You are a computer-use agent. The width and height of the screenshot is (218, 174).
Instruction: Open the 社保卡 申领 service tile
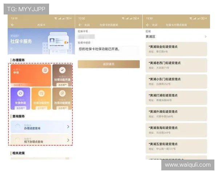click(31, 75)
